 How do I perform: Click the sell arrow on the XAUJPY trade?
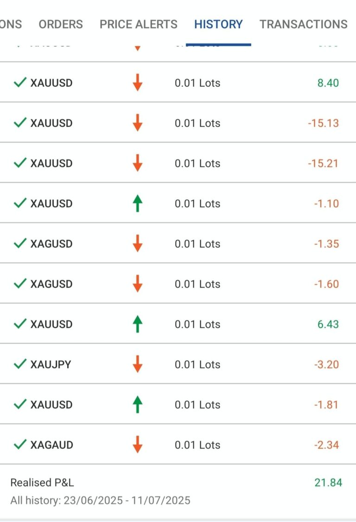(x=138, y=364)
